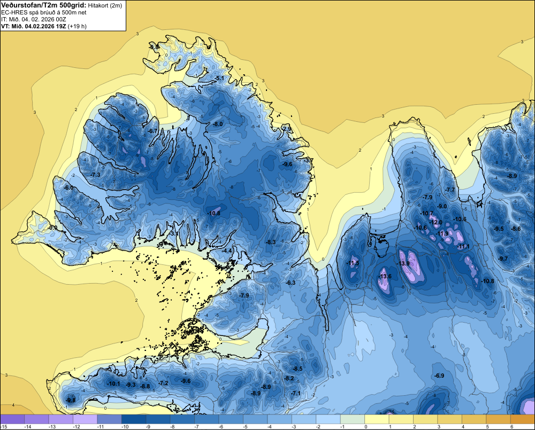Select the dark blue swatch between -10 and -9
The width and height of the screenshot is (535, 430).
click(134, 419)
